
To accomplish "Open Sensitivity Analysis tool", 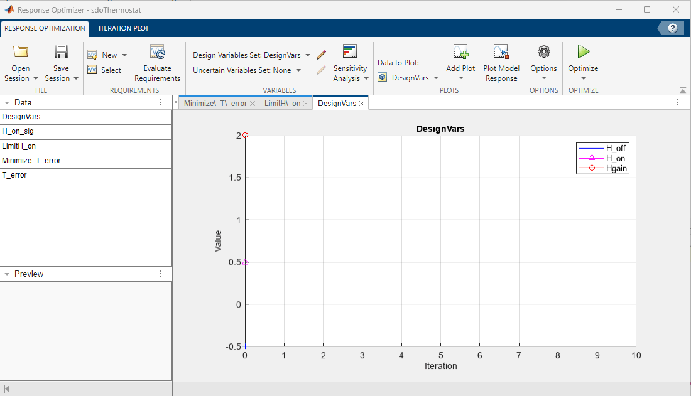I will point(350,52).
